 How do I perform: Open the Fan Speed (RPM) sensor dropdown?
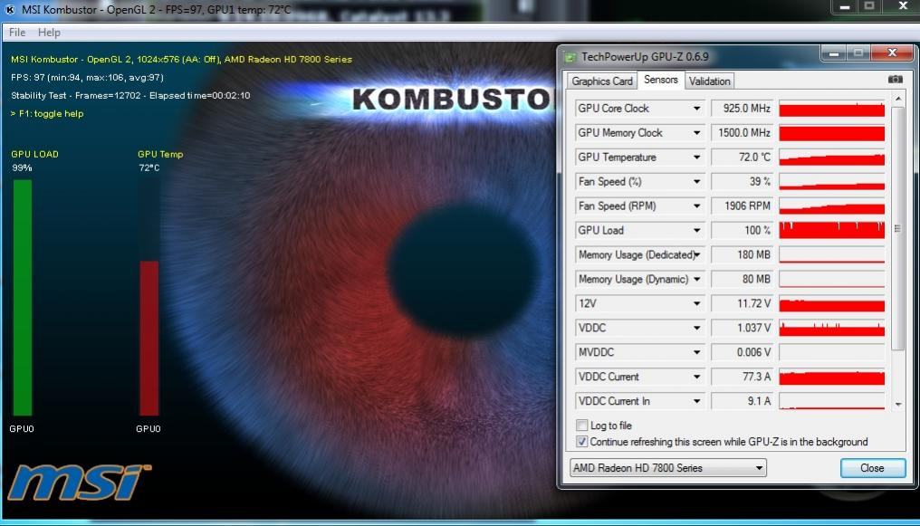tap(696, 206)
